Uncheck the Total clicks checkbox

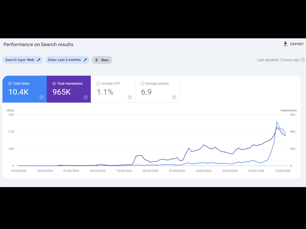(x=10, y=84)
